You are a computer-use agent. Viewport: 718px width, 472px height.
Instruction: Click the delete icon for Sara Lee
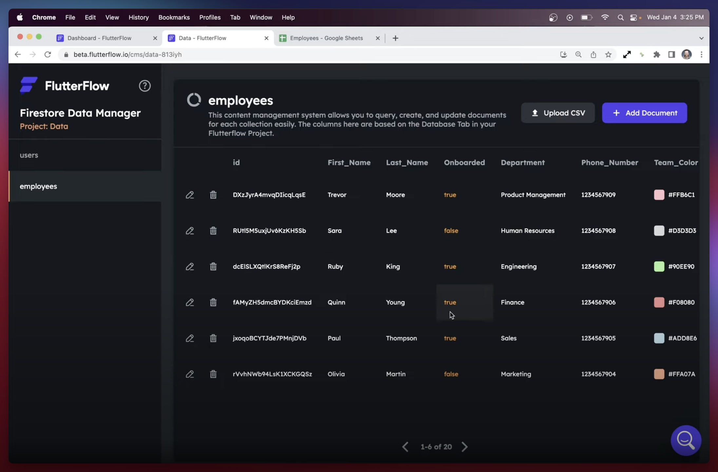pos(213,231)
